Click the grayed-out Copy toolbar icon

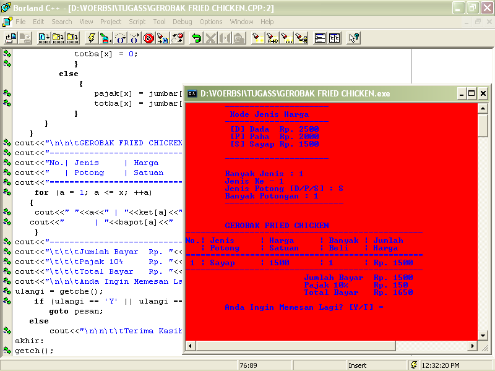coord(225,38)
